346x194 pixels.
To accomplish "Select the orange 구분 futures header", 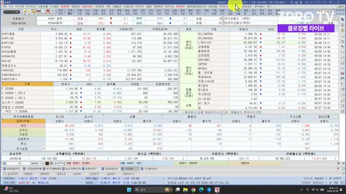I will [x=28, y=84].
